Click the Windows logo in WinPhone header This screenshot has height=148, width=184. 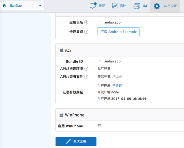[61, 115]
